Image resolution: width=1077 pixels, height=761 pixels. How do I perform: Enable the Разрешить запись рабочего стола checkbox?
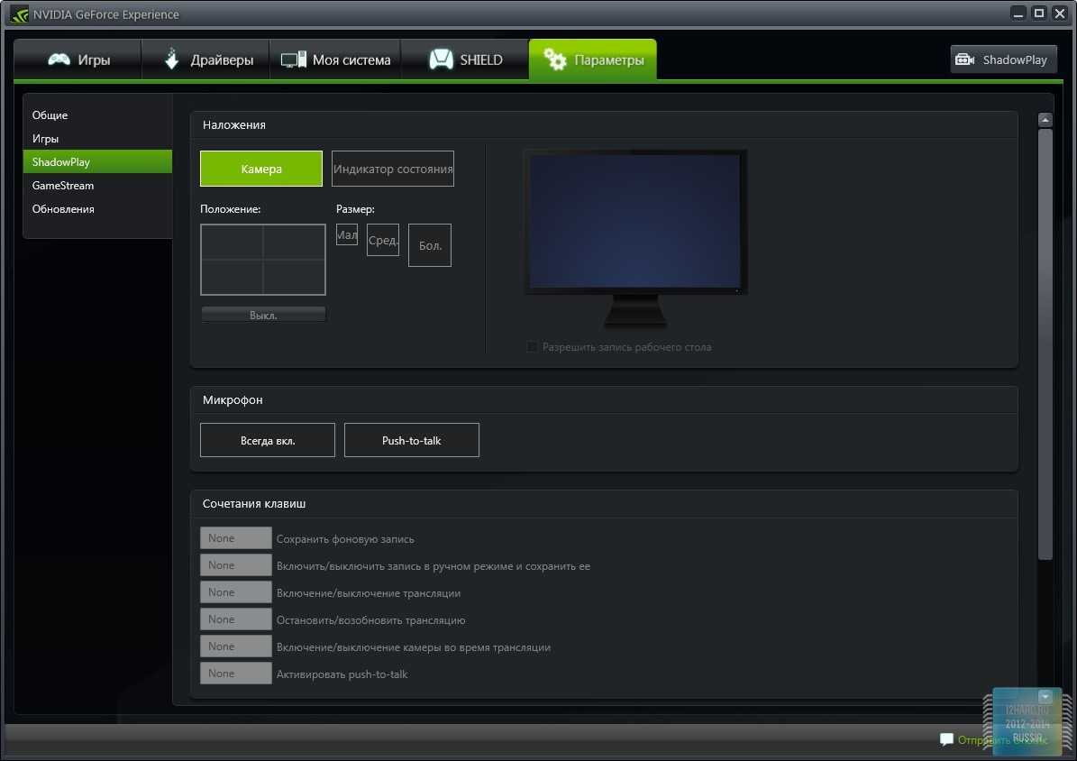532,347
